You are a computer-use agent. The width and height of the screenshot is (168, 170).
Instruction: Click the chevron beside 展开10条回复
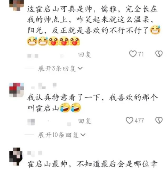click(x=83, y=135)
